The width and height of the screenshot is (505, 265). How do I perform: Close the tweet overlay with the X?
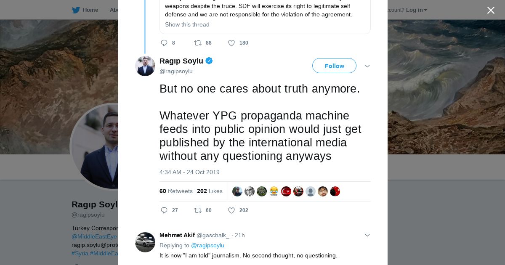tap(491, 11)
